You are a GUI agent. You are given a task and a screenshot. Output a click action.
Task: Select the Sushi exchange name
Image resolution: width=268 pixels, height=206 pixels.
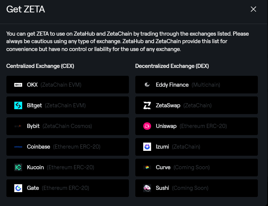click(x=162, y=188)
